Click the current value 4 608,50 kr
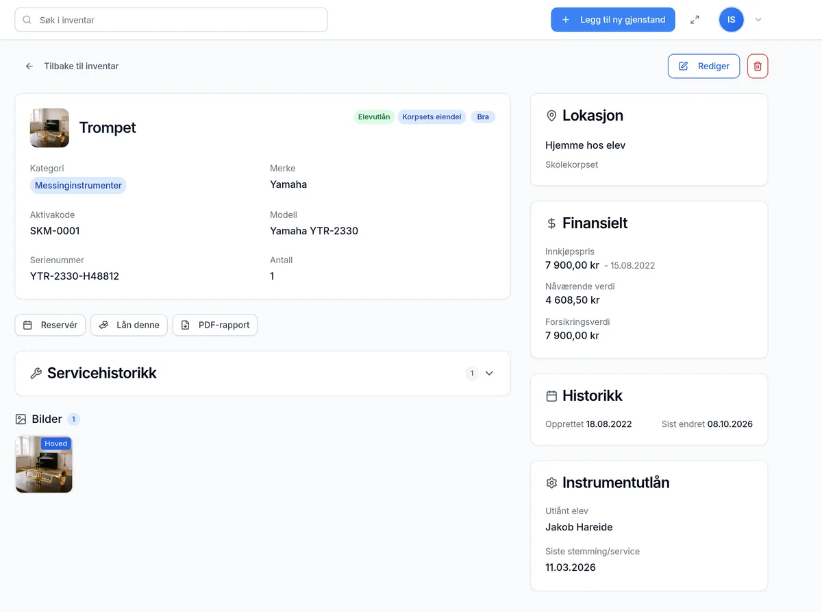The width and height of the screenshot is (822, 612). click(573, 300)
